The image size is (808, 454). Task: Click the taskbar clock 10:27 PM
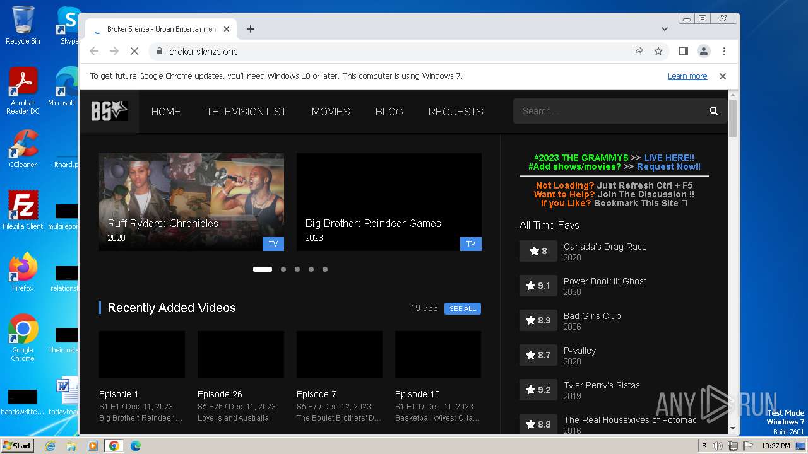775,446
